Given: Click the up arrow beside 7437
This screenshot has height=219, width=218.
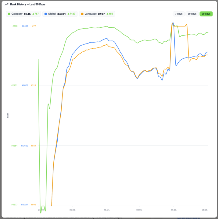Looking at the screenshot, I should [69, 14].
